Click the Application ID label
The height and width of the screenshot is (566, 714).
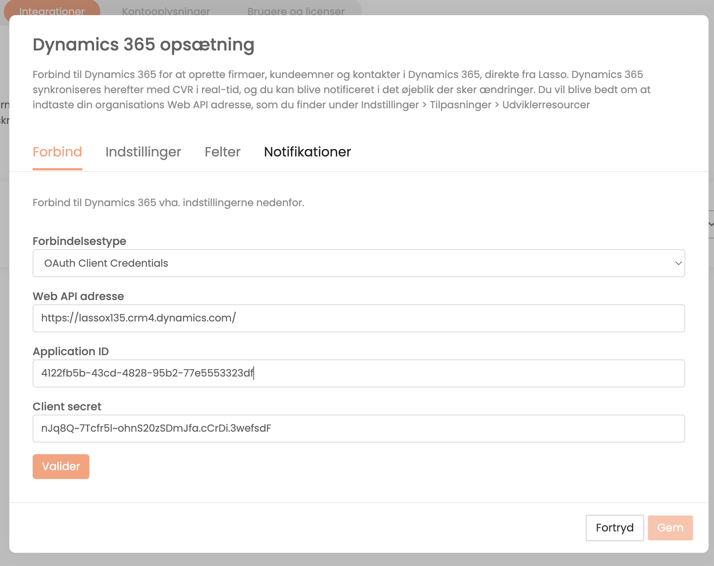tap(71, 351)
